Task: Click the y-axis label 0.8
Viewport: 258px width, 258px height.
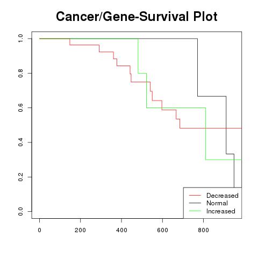Action: (x=20, y=73)
